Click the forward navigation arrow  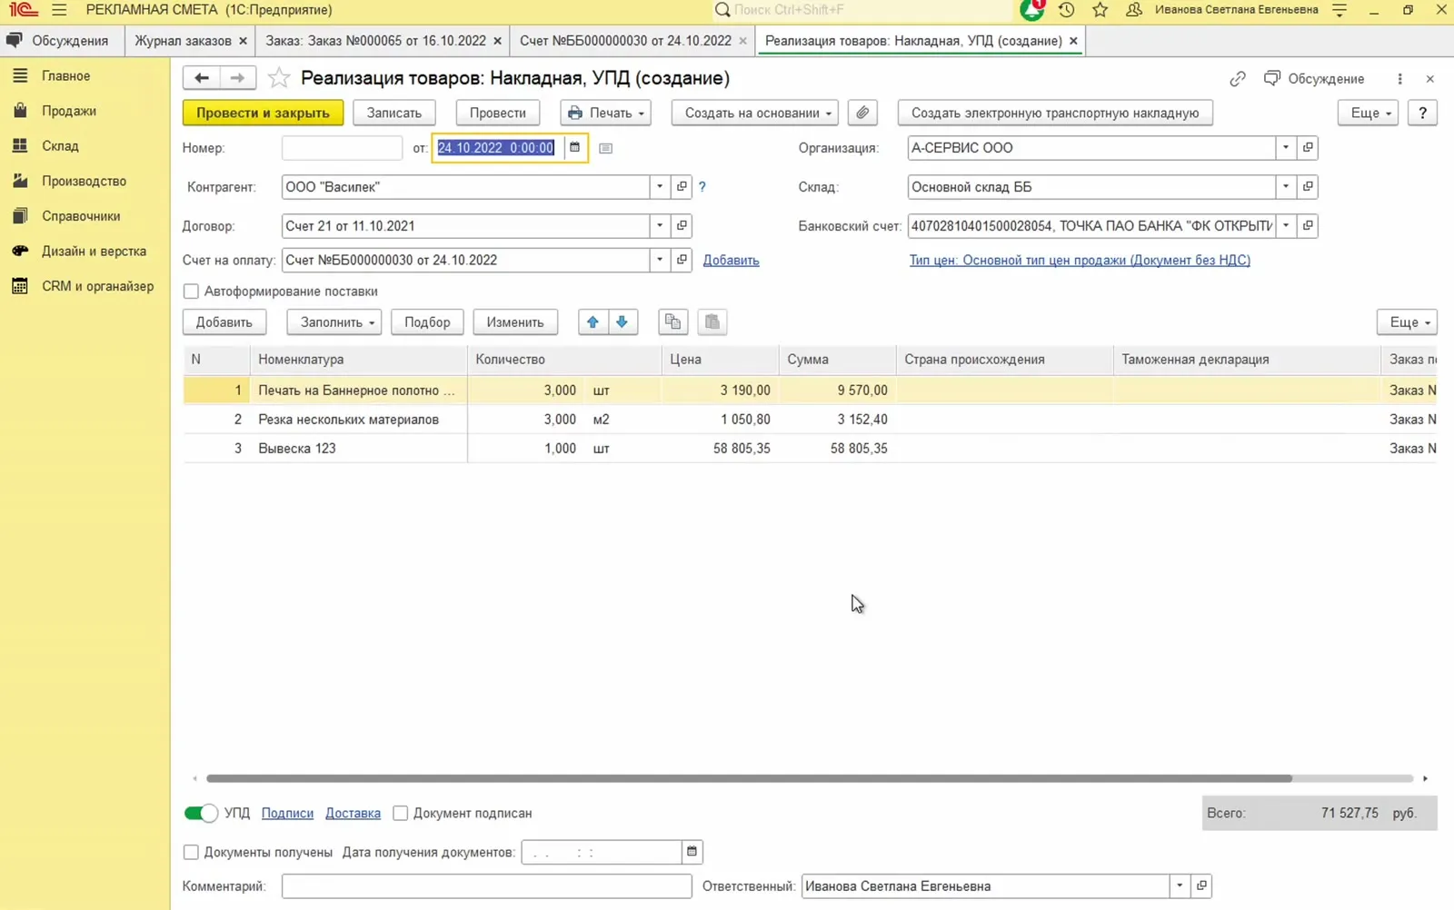[237, 78]
